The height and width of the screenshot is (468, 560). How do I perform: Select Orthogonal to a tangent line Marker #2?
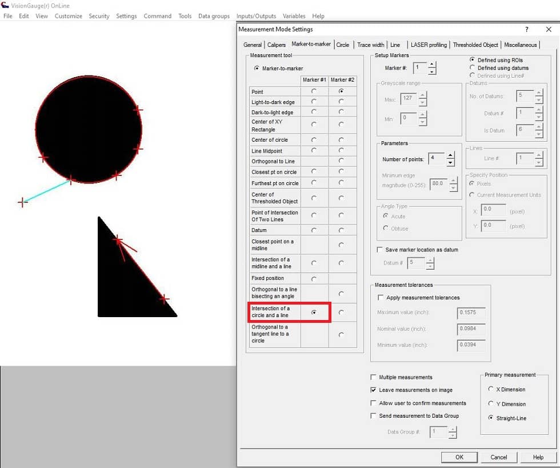pos(341,335)
